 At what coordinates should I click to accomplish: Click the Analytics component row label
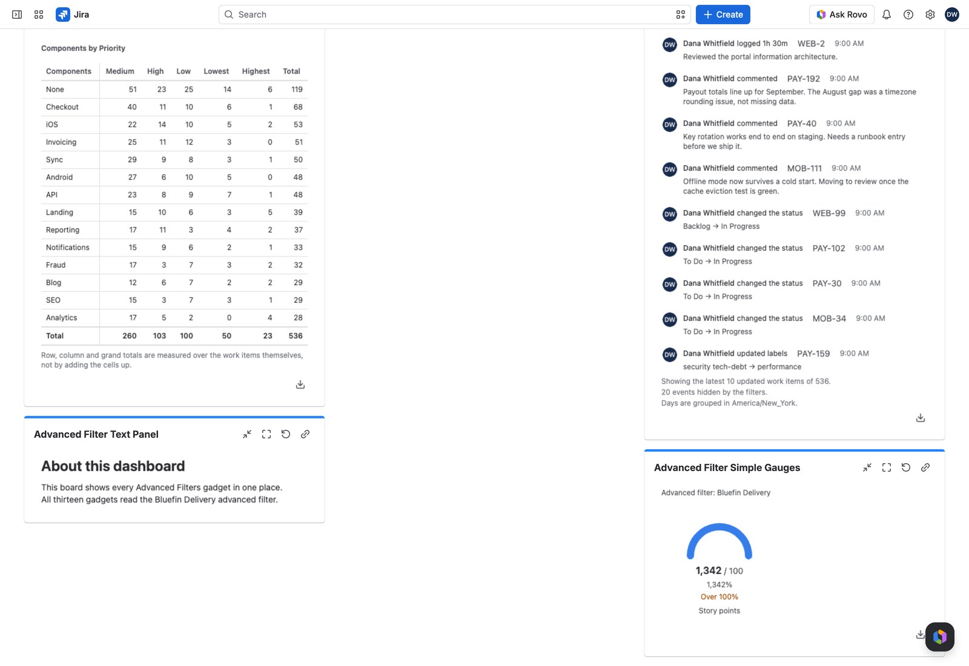point(62,318)
